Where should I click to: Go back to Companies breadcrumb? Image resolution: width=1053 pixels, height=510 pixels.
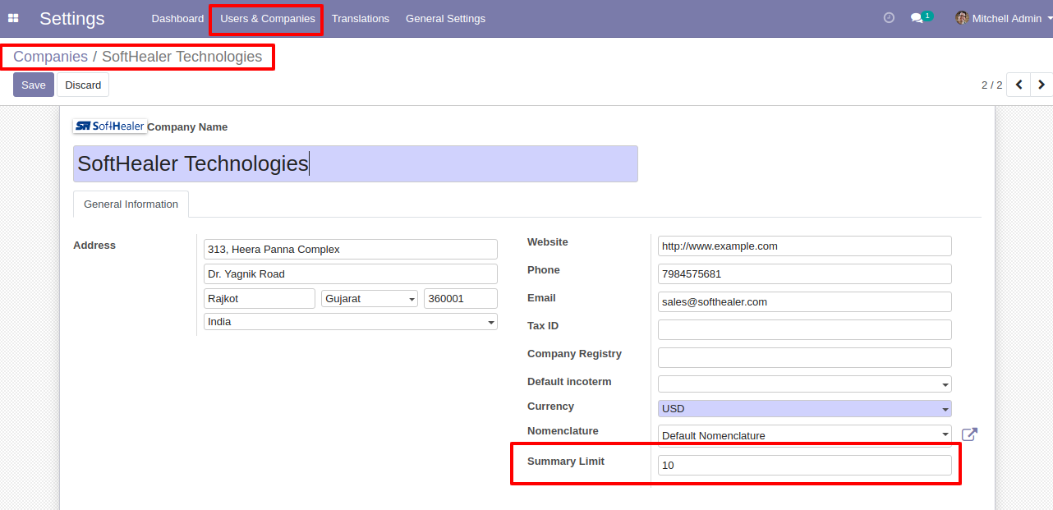(50, 57)
